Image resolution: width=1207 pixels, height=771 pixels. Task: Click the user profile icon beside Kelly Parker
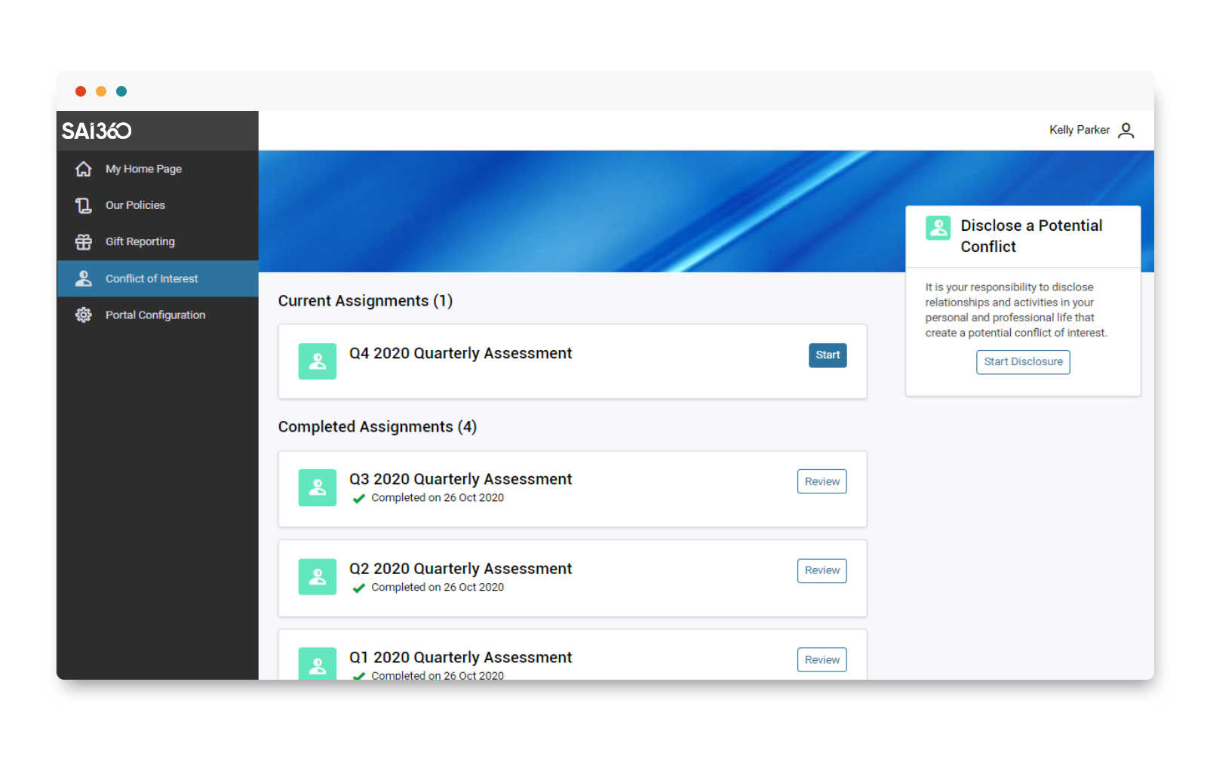1127,130
